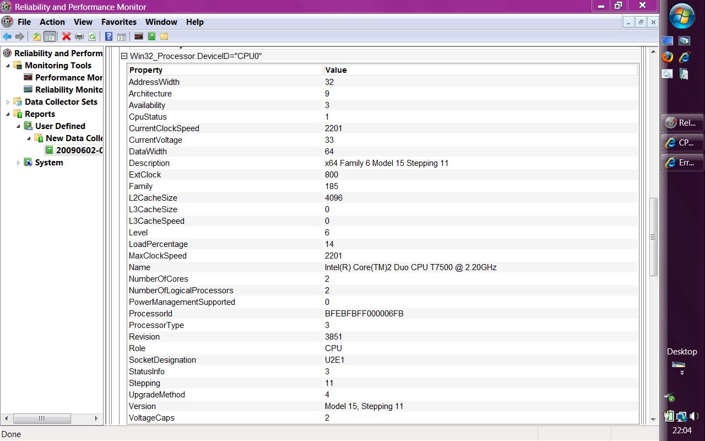Switch to the Err... Internet Explorer taskbar button

pyautogui.click(x=681, y=163)
